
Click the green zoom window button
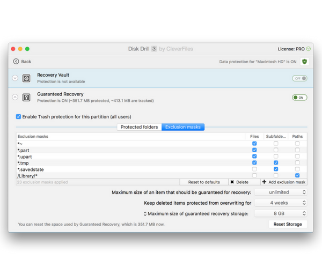tap(27, 49)
